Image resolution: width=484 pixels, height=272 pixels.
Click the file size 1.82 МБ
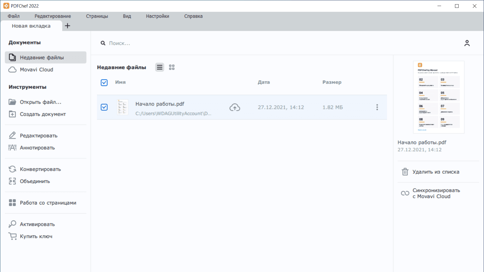pos(333,107)
